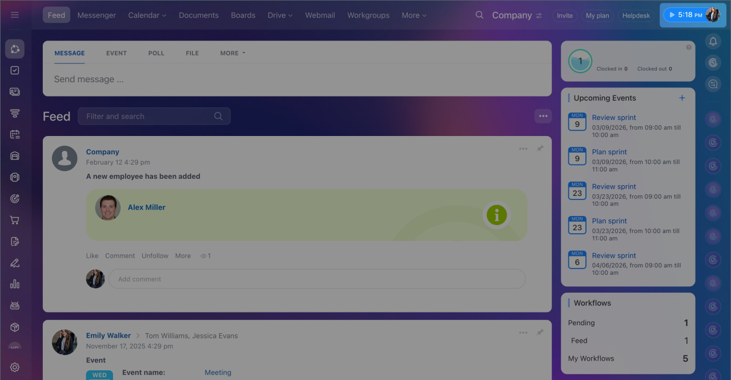Click the search magnifier in top bar
This screenshot has height=380, width=731.
(x=479, y=15)
